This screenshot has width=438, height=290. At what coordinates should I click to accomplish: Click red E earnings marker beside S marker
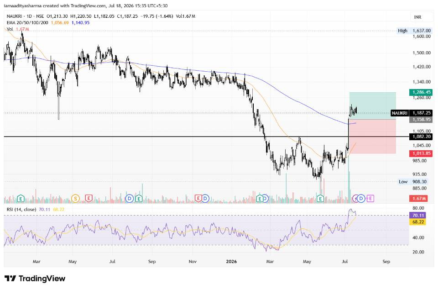[x=89, y=199]
